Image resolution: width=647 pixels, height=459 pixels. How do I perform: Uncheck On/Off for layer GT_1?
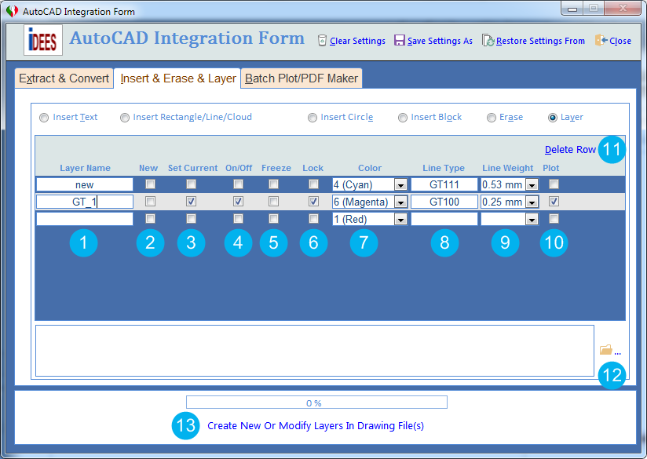[x=238, y=201]
